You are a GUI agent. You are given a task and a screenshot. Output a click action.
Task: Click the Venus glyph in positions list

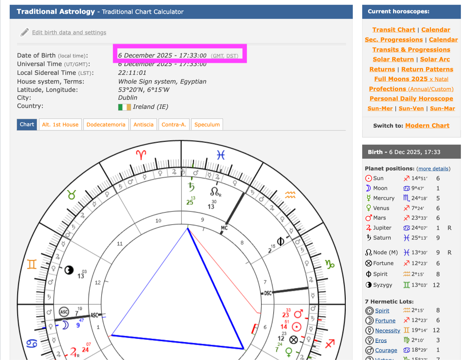pos(368,208)
